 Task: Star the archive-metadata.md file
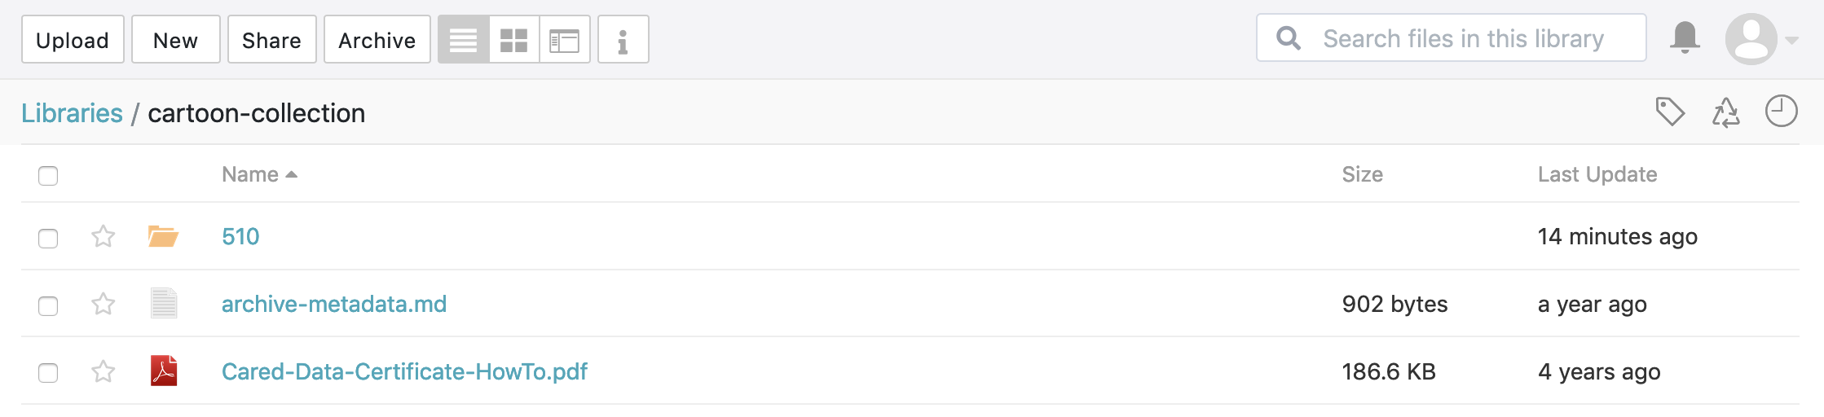[x=104, y=305]
